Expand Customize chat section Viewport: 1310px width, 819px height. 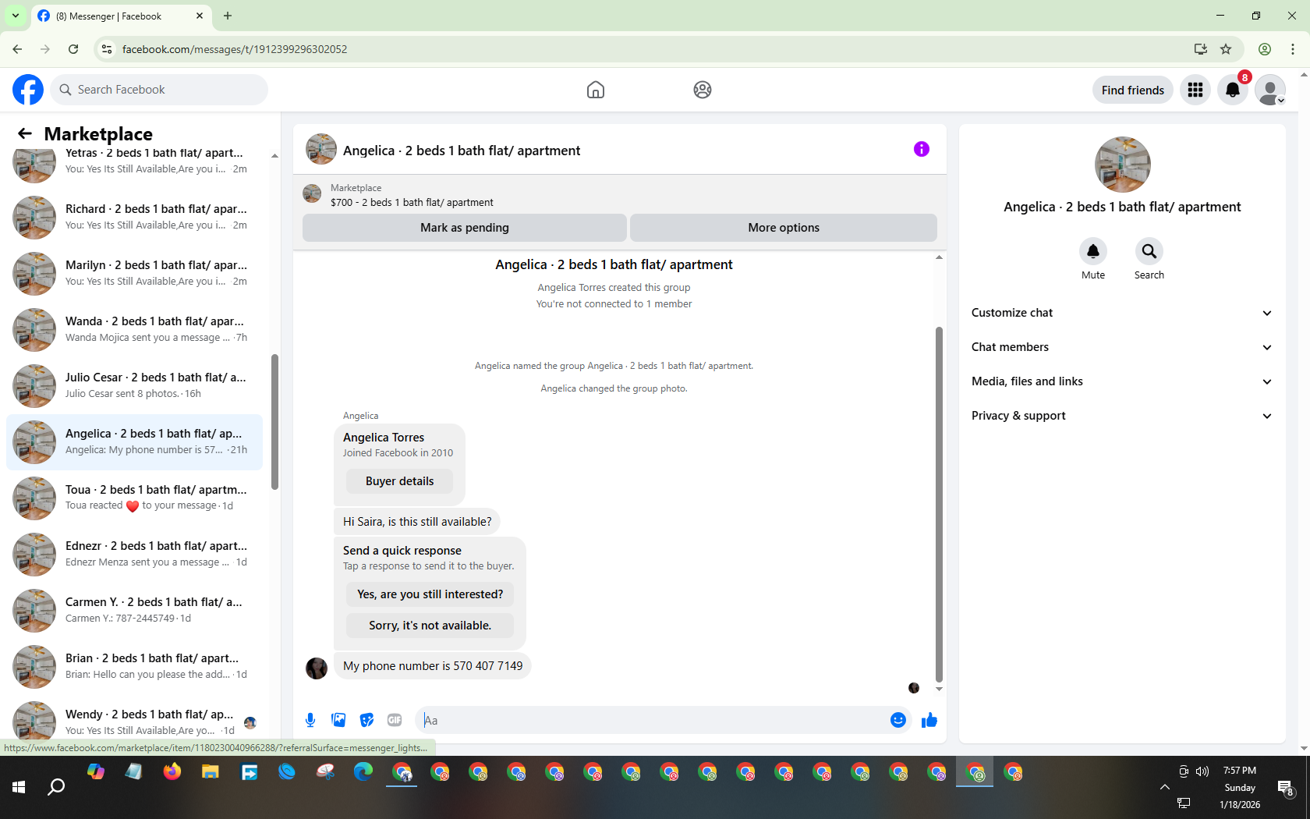point(1122,313)
